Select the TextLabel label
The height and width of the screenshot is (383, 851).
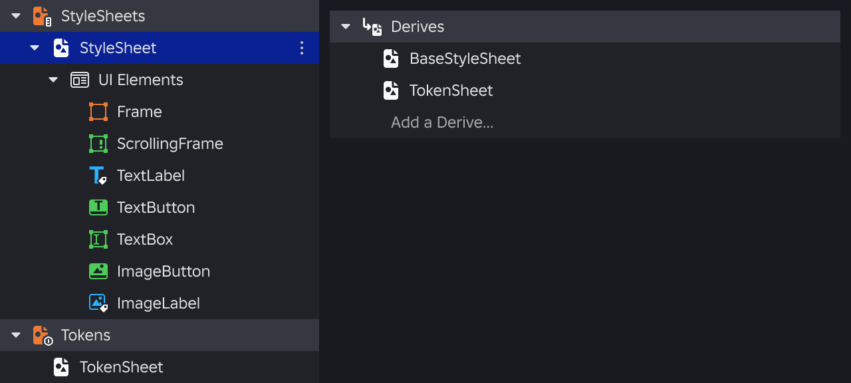[151, 176]
